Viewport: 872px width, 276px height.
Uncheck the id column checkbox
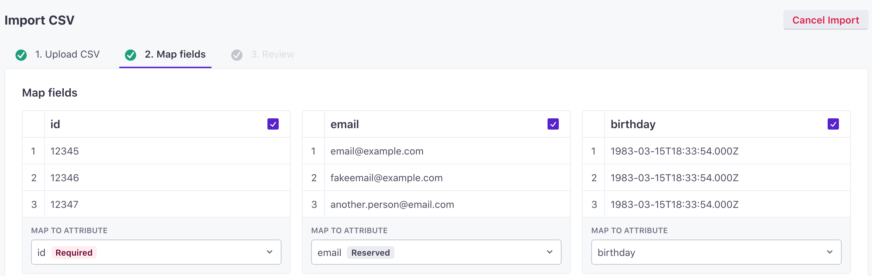coord(273,124)
